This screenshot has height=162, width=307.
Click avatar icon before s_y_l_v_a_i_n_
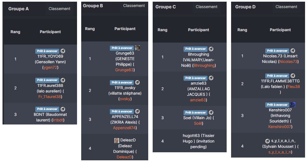[267, 141]
